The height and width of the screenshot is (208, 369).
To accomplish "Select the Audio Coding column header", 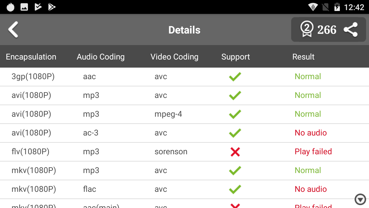I will [101, 57].
